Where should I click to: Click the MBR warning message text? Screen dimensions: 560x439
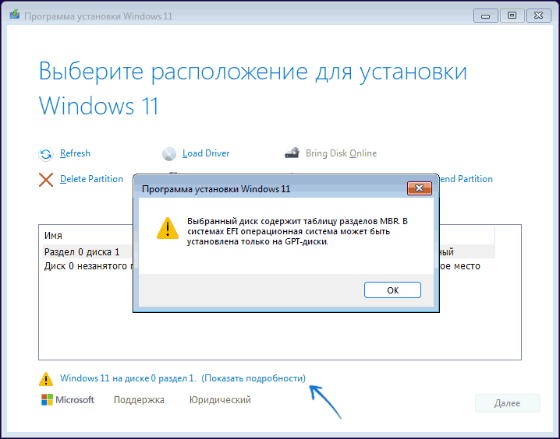tap(297, 231)
